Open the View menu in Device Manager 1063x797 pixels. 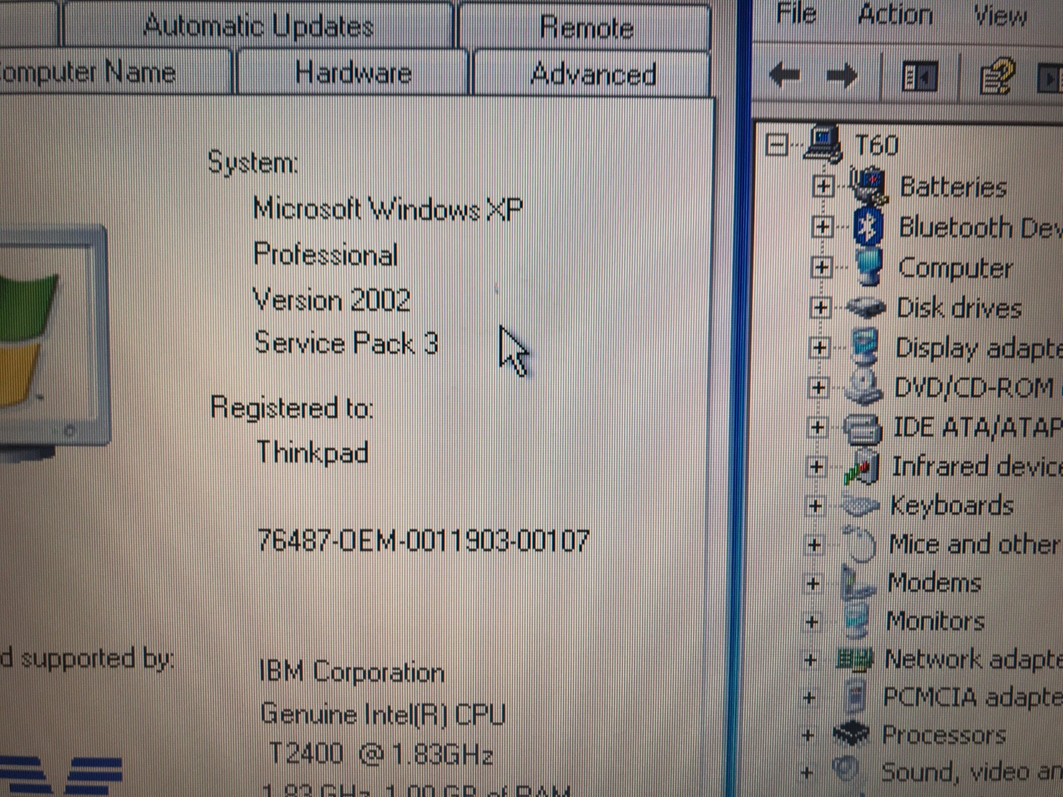(1000, 15)
